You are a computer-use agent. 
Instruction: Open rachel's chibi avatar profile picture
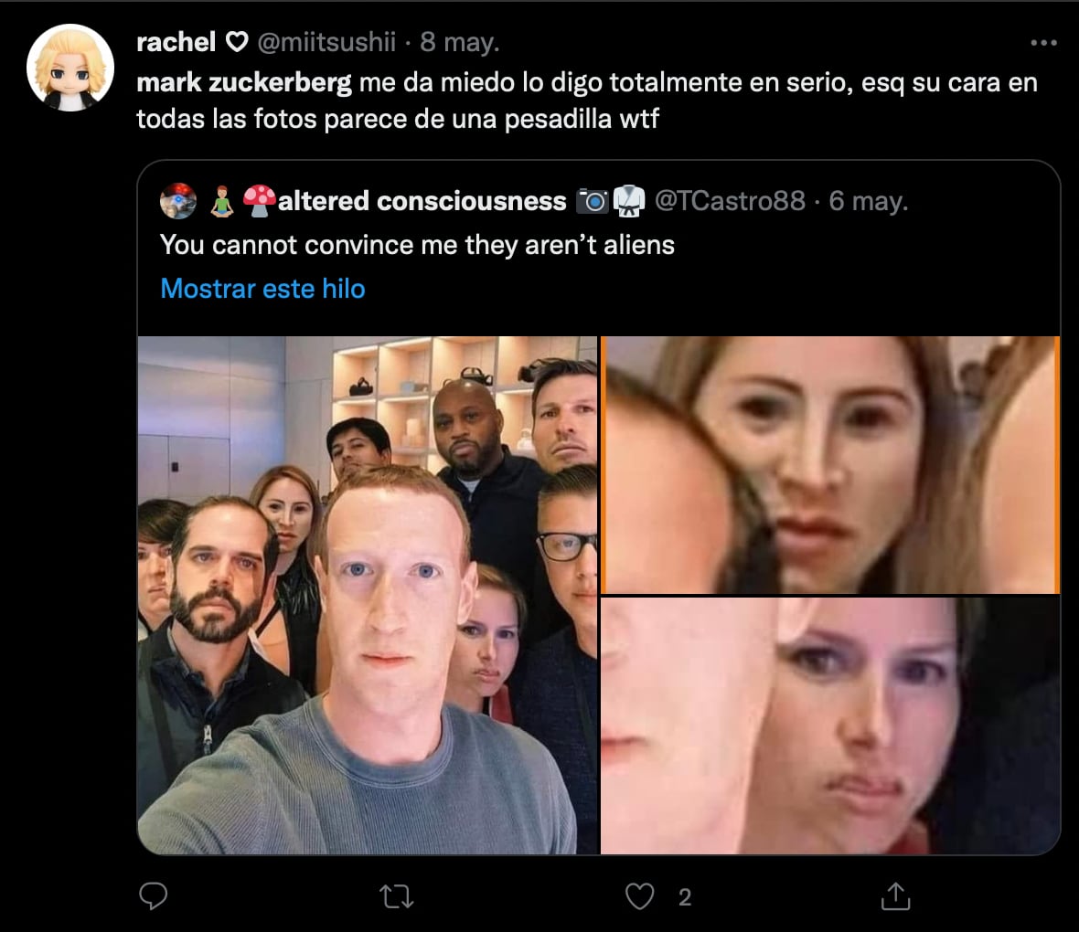point(70,69)
